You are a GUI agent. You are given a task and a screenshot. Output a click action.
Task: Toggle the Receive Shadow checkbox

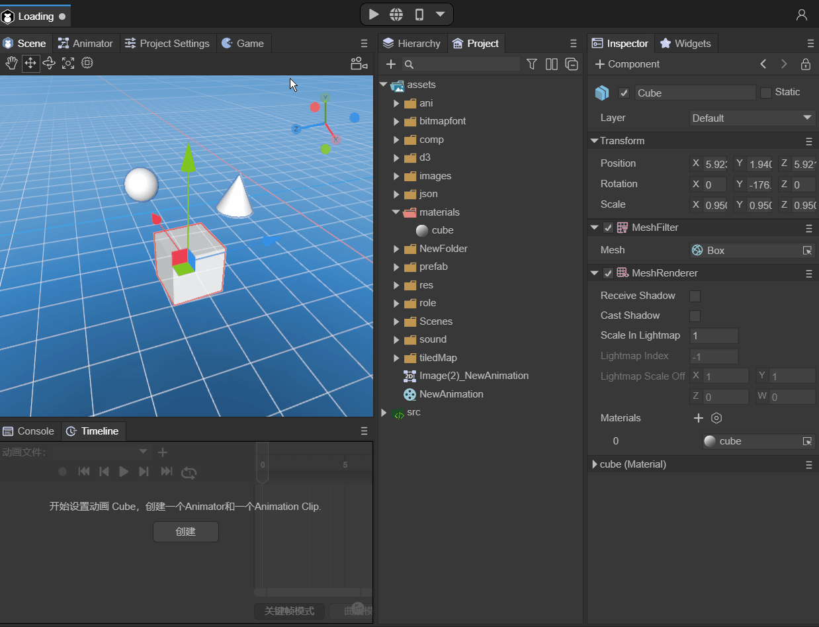click(695, 296)
